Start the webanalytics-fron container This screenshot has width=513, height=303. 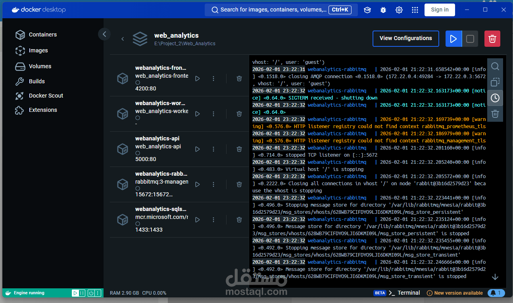tap(198, 79)
